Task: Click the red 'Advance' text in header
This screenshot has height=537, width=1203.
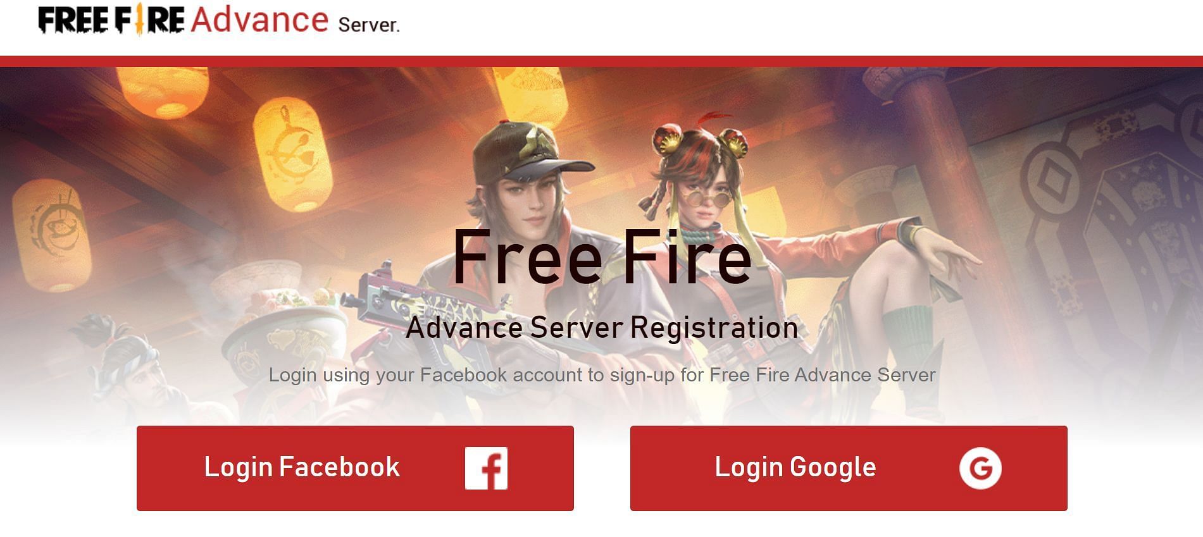Action: tap(259, 20)
